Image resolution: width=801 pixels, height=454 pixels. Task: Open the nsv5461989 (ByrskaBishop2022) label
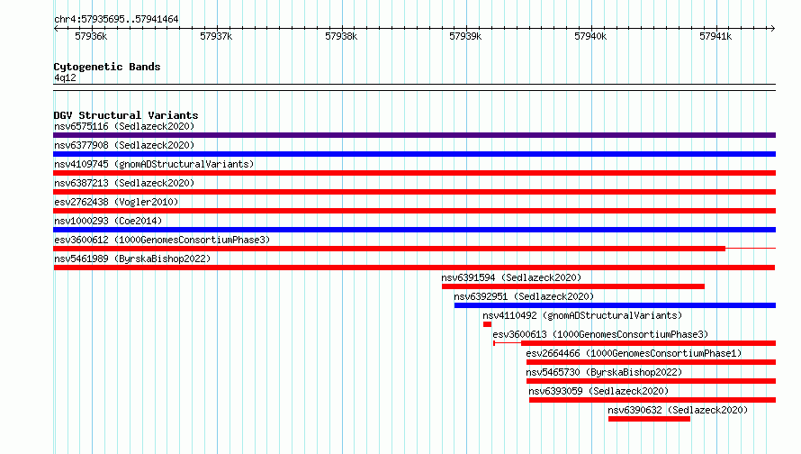[x=132, y=259]
